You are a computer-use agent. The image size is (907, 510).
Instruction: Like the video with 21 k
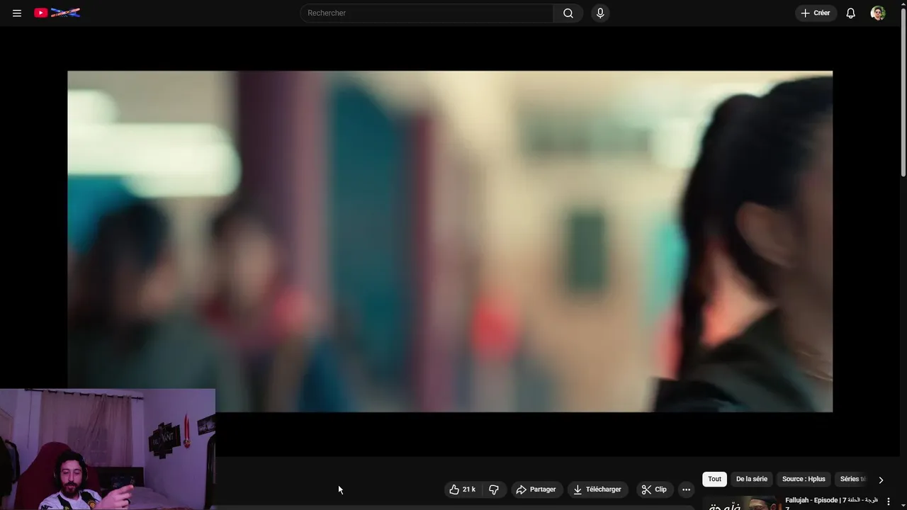(463, 489)
